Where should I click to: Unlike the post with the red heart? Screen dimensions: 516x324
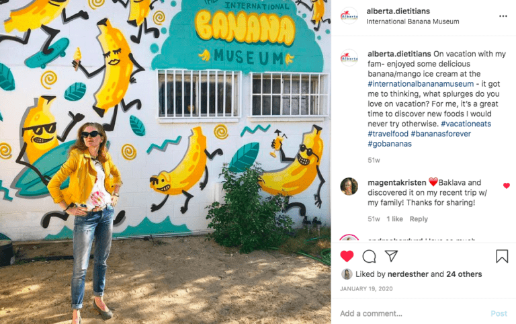click(347, 256)
